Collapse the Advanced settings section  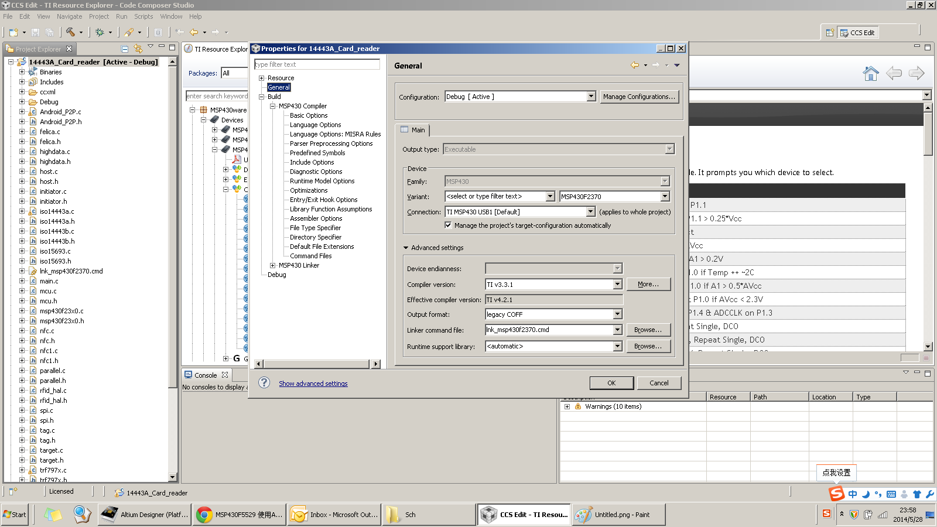(406, 248)
